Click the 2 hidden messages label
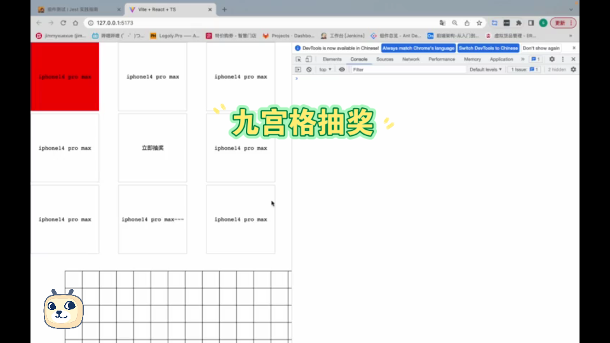This screenshot has height=343, width=610. 557,70
